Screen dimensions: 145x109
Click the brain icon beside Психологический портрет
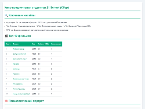pyautogui.click(x=6, y=101)
